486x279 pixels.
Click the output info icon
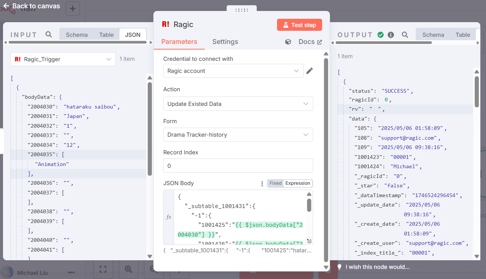pyautogui.click(x=391, y=35)
